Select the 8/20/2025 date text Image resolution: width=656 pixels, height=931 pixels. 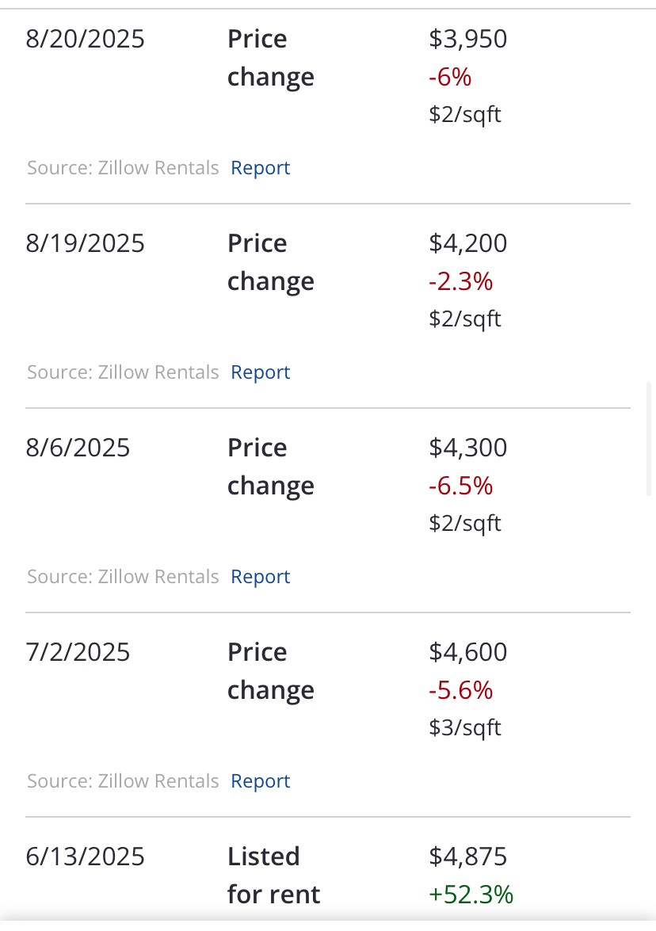tap(85, 39)
